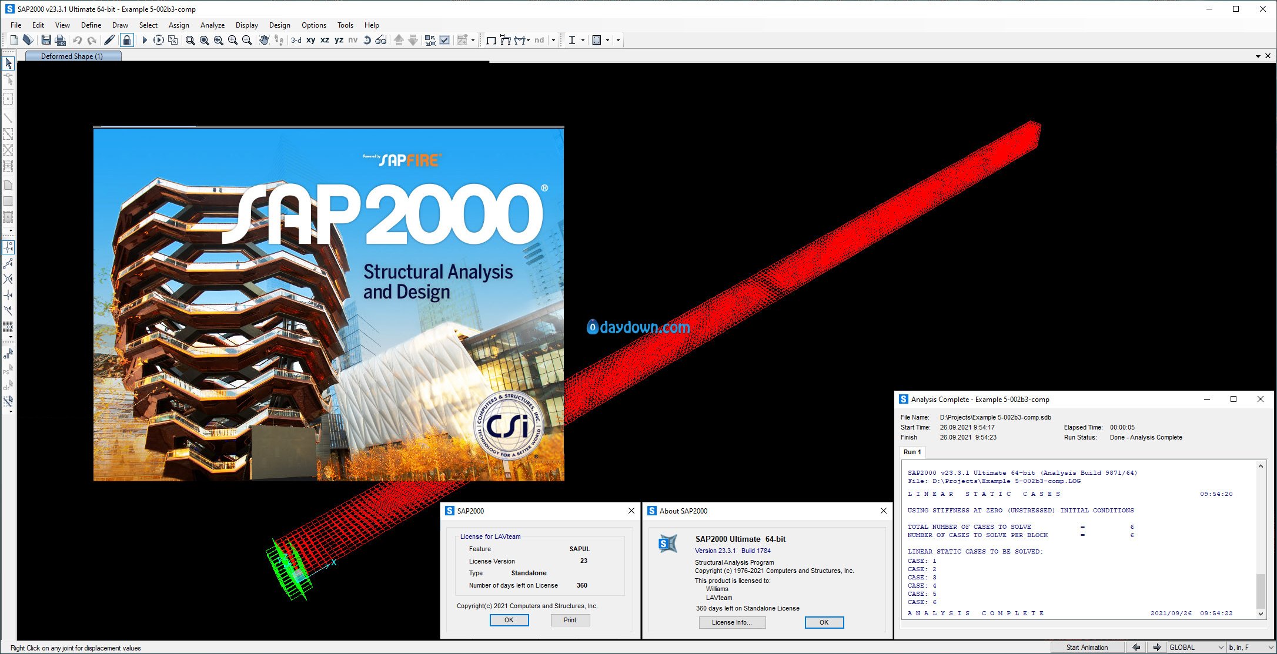This screenshot has width=1277, height=654.
Task: Toggle Snap to Ends and Midpoints
Action: coord(8,263)
